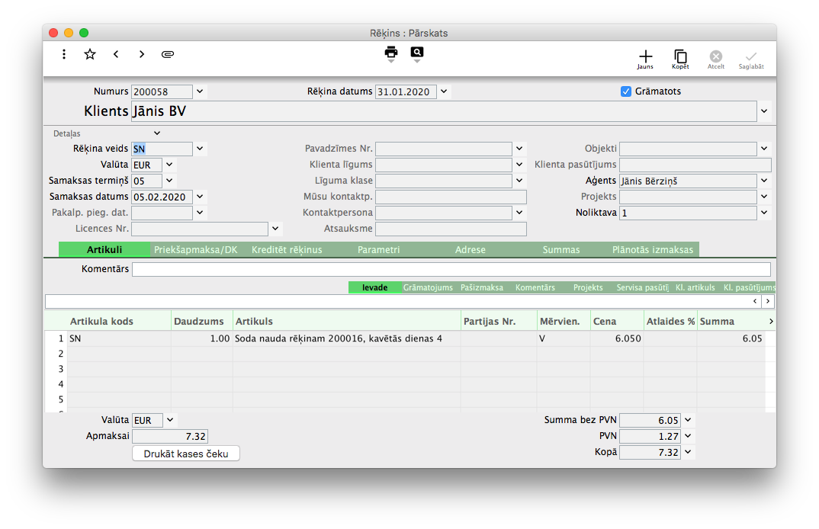The height and width of the screenshot is (529, 819).
Task: Switch to the Summas tab
Action: [561, 249]
